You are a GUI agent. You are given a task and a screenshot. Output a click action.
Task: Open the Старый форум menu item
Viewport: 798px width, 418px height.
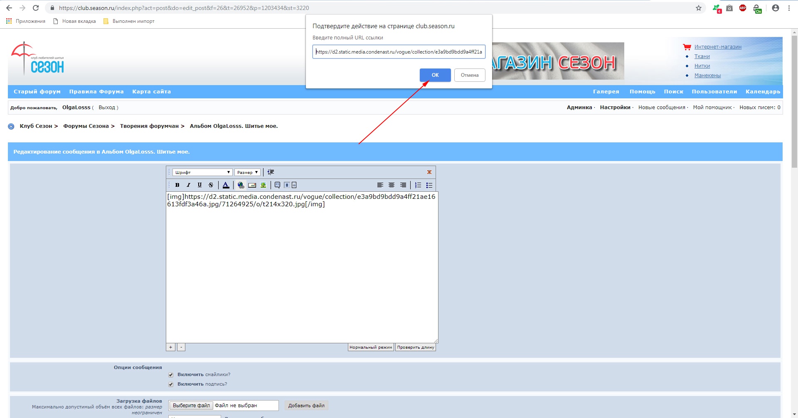click(x=37, y=92)
